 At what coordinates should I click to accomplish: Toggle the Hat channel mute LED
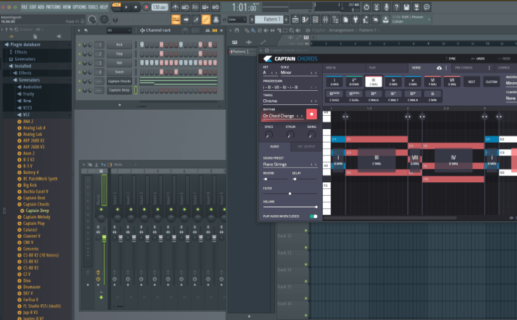coord(79,63)
